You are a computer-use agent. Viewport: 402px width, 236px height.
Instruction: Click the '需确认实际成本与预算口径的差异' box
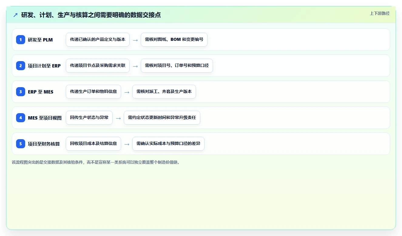click(168, 144)
